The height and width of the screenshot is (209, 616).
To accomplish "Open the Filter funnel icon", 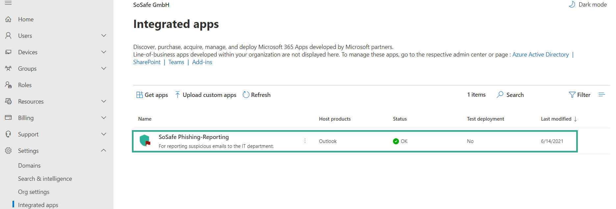I will (572, 95).
